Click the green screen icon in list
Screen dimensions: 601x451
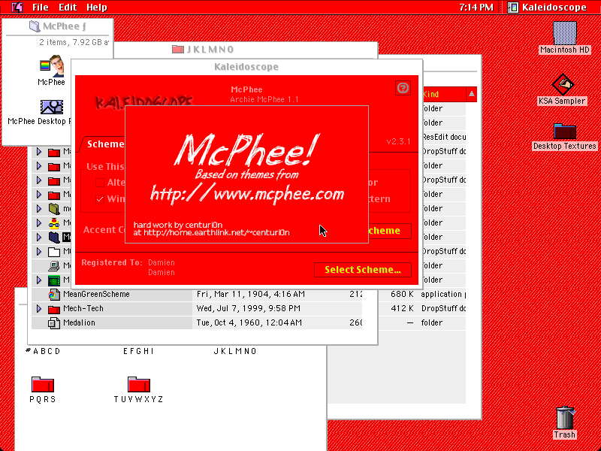[x=54, y=280]
